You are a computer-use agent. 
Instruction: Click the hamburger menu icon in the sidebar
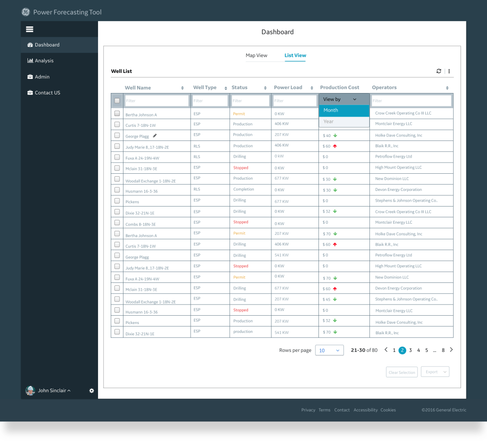pos(29,29)
